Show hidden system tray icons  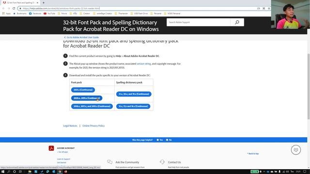point(264,172)
